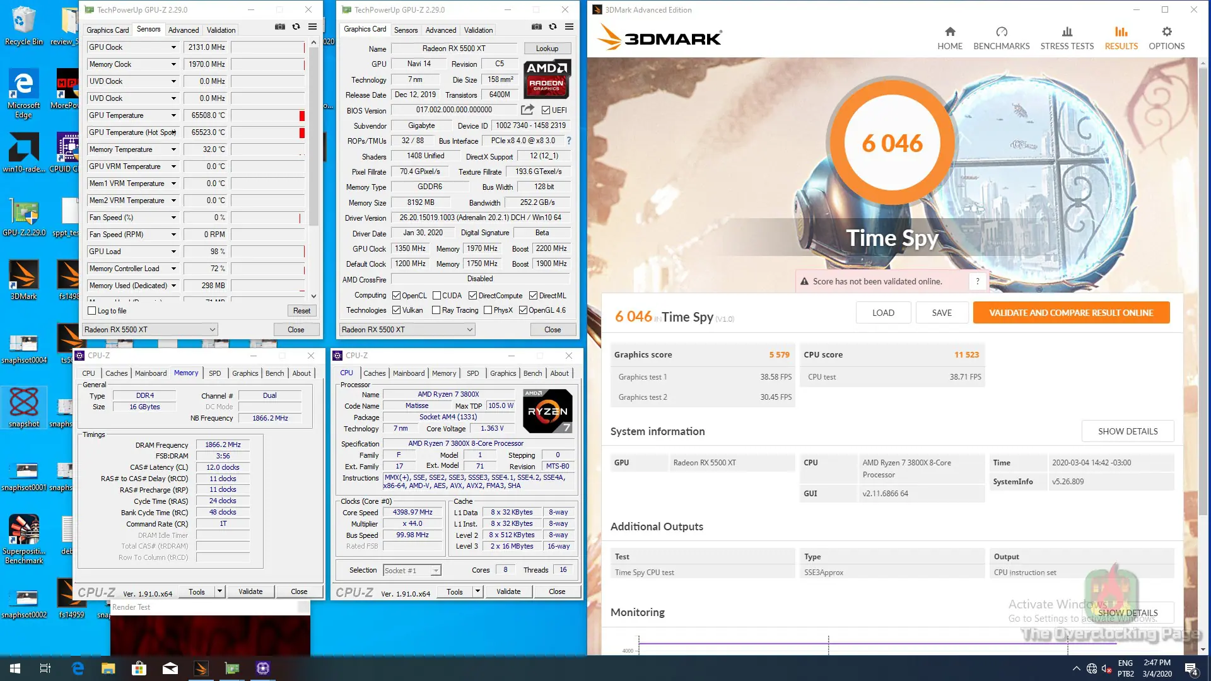Viewport: 1211px width, 681px height.
Task: Click camera icon in GPU-Z Graphics Card window
Action: coord(537,27)
